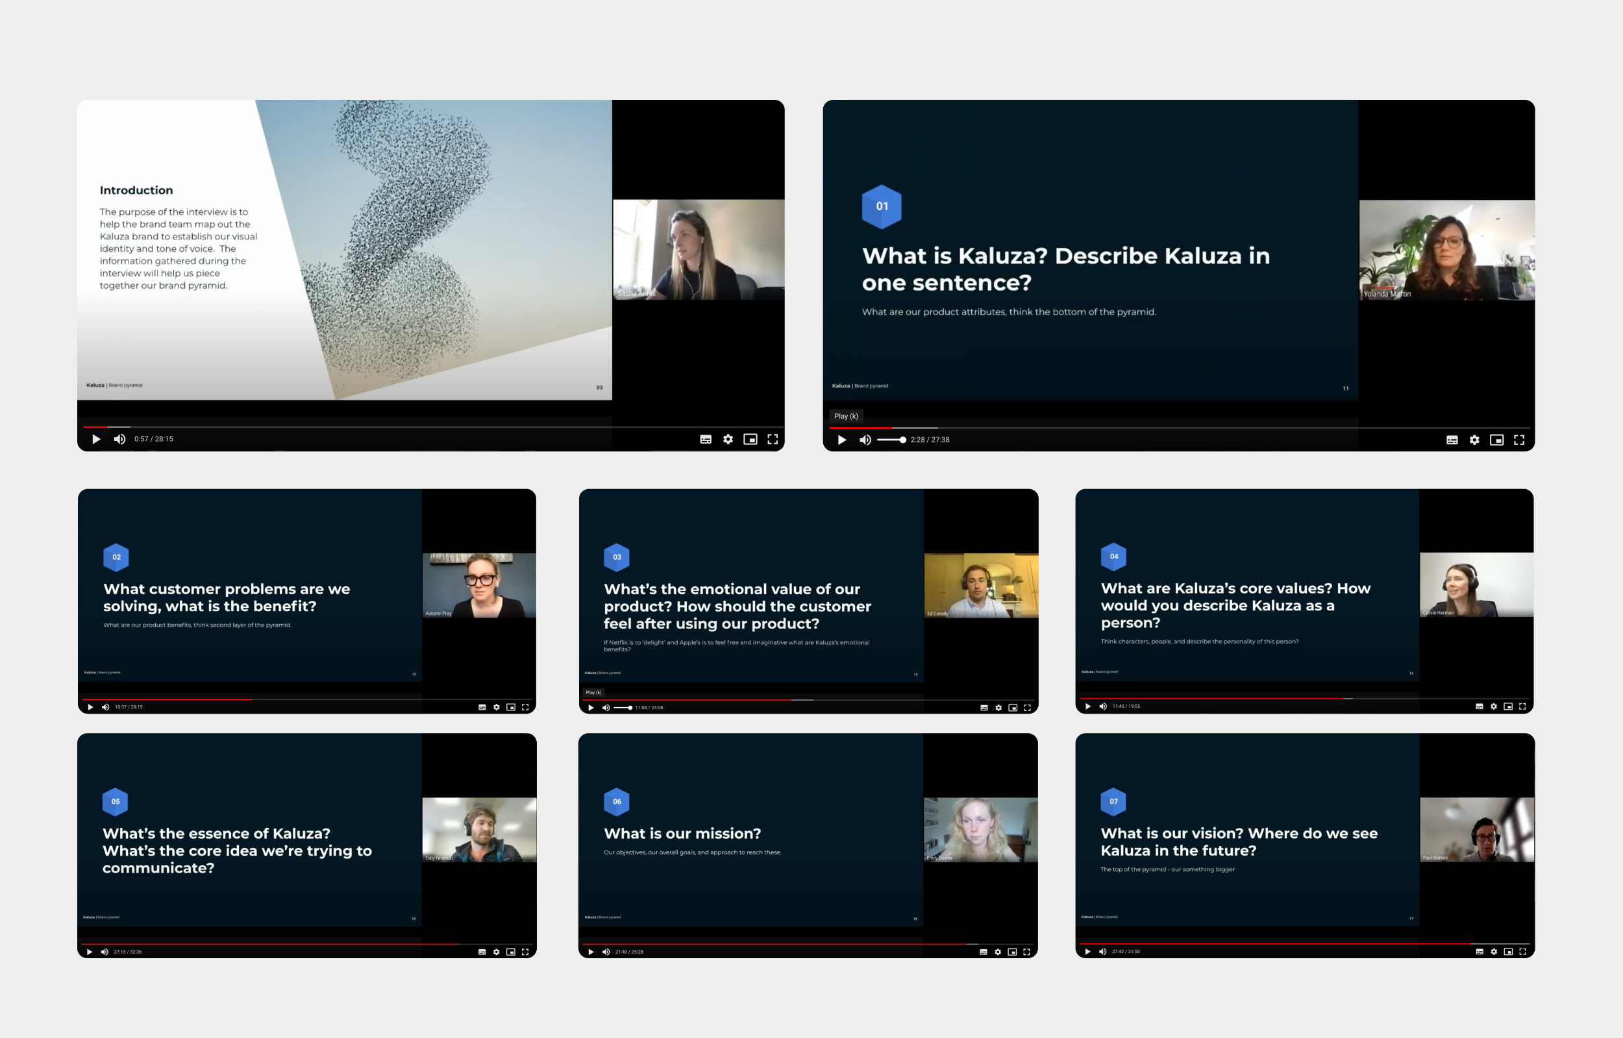
Task: Open miniplayer on video 04
Action: coord(1507,706)
